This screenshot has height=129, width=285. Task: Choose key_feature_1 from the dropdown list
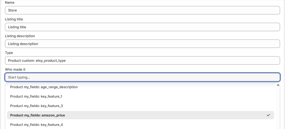pyautogui.click(x=36, y=96)
